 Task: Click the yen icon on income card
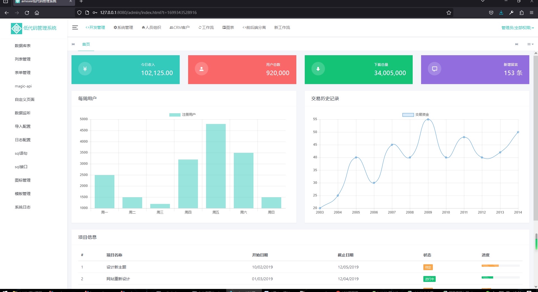[85, 69]
